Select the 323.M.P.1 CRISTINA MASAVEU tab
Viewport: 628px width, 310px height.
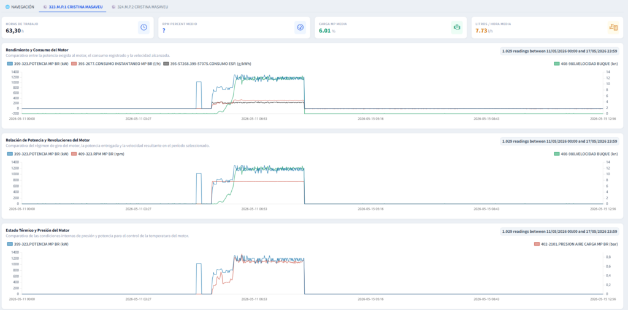[72, 7]
